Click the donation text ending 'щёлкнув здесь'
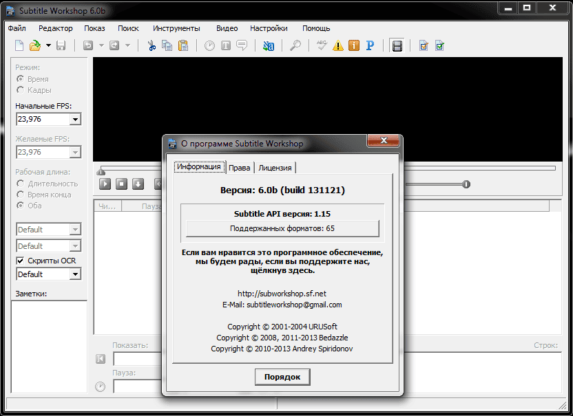573x416 pixels. point(282,261)
